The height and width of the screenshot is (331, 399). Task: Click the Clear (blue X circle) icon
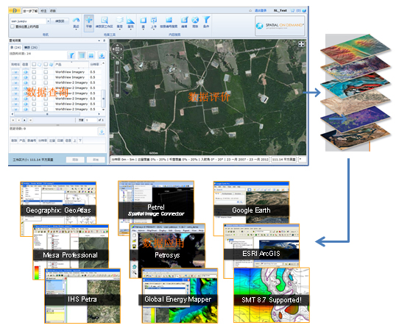[195, 20]
